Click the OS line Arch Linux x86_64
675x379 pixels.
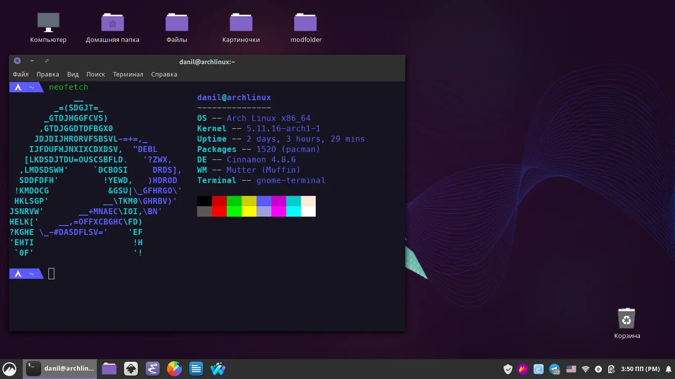pyautogui.click(x=254, y=118)
